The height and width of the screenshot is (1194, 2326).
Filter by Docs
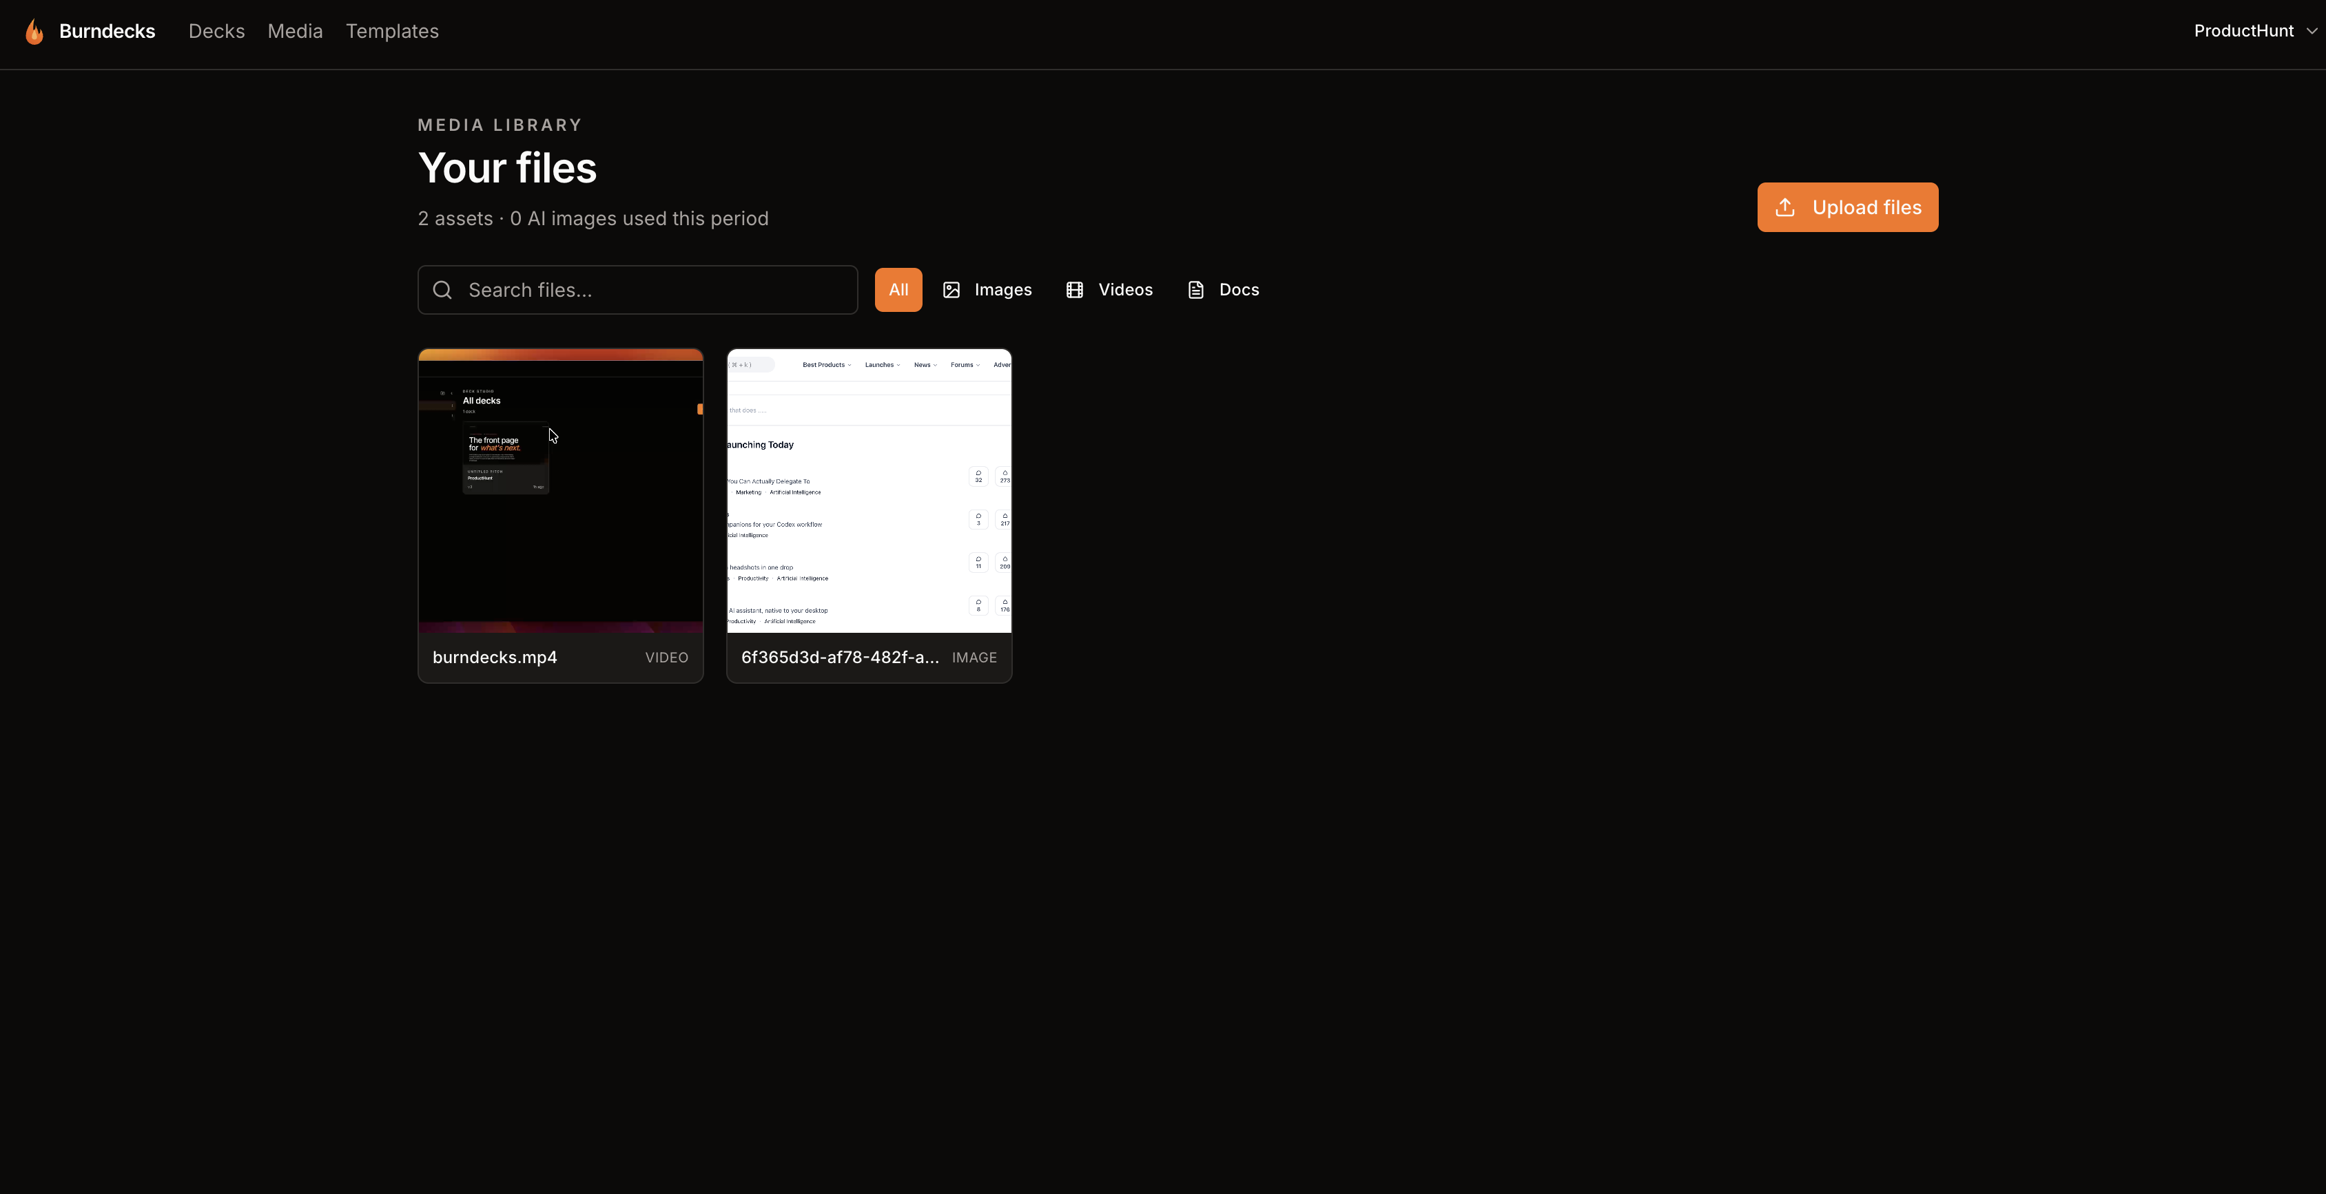tap(1224, 290)
